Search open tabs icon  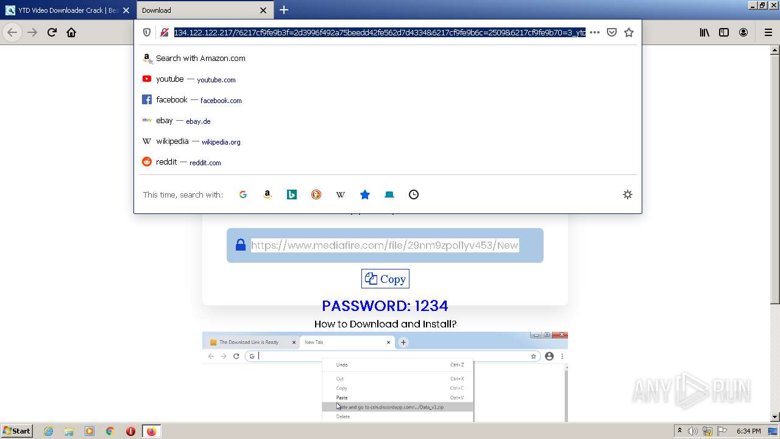(x=389, y=195)
